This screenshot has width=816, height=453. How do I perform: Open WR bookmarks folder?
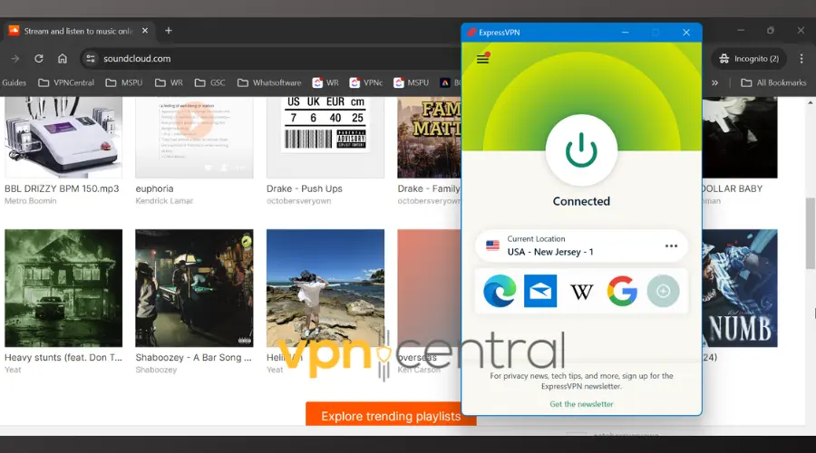169,82
